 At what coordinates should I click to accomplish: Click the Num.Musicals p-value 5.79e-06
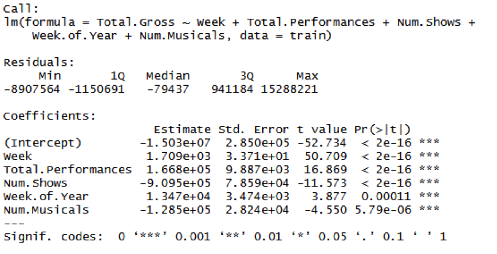click(x=382, y=209)
